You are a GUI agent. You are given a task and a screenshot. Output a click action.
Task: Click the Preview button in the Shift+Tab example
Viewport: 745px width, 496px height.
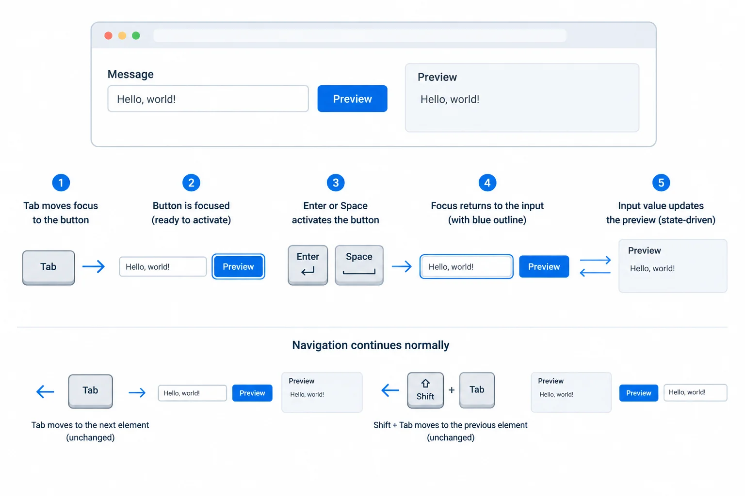coord(639,393)
